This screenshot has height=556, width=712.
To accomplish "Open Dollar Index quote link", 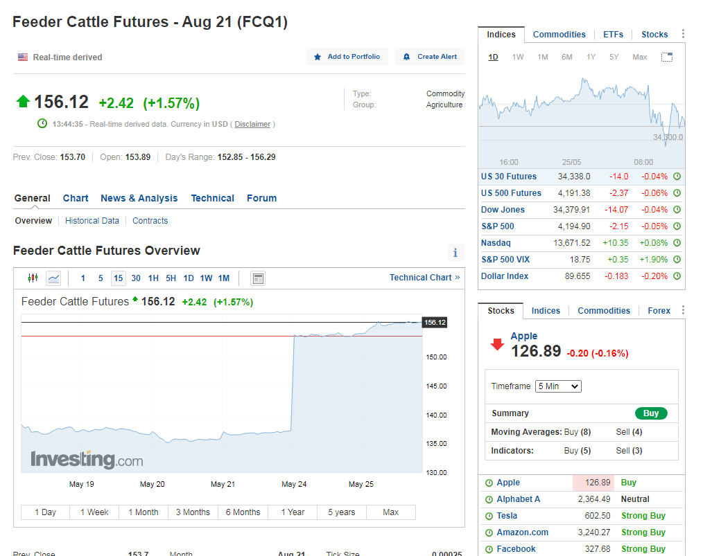I will [505, 276].
